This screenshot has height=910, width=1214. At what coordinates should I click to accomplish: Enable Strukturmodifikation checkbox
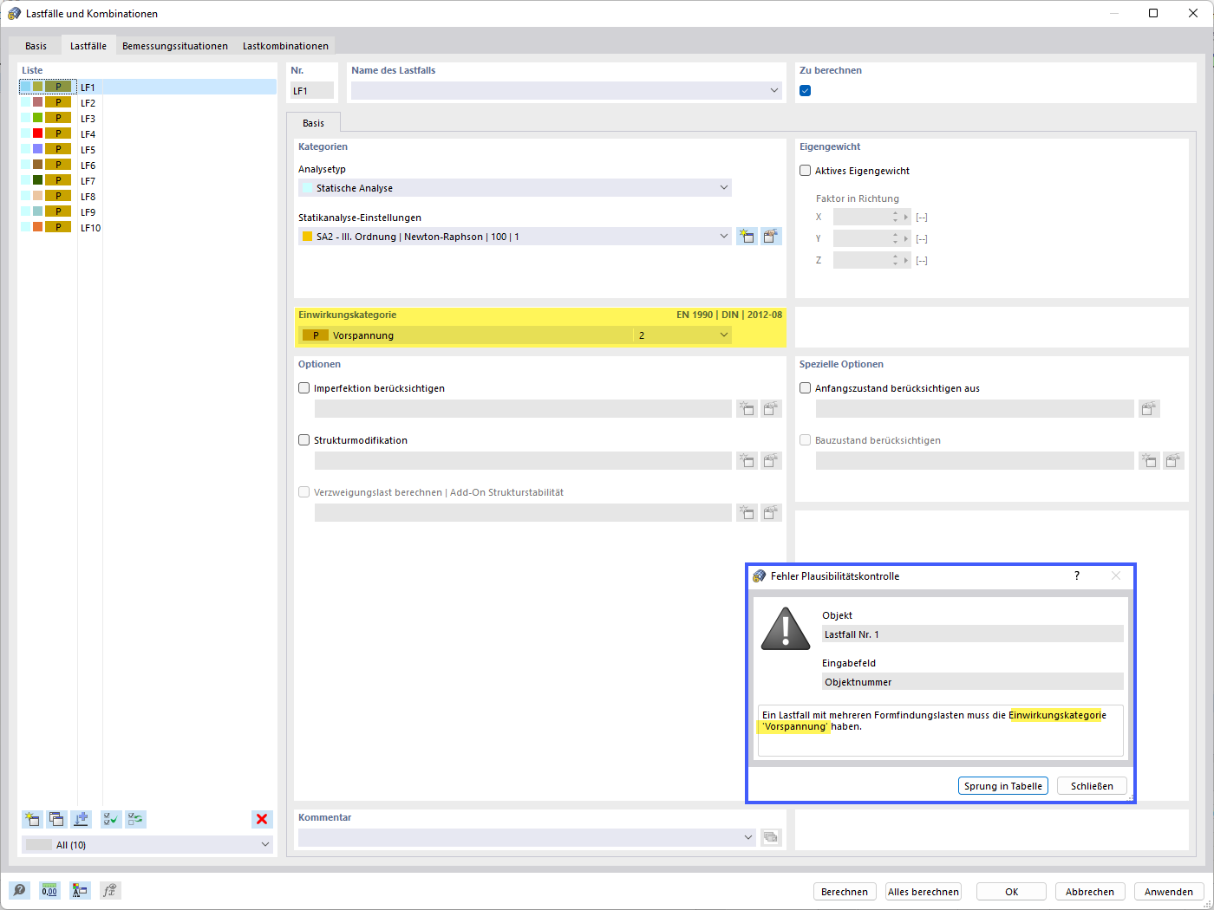pyautogui.click(x=303, y=440)
